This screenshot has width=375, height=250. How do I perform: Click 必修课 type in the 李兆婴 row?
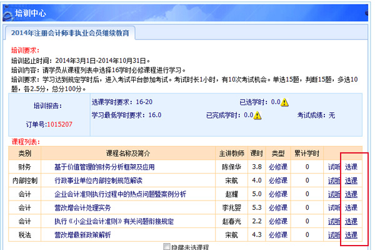point(278,207)
